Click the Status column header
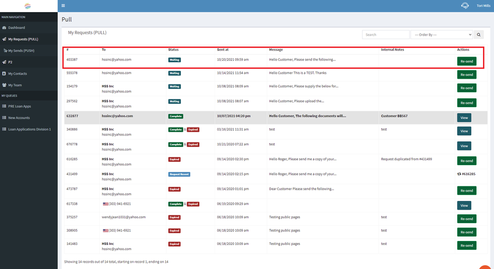494x269 pixels. pyautogui.click(x=173, y=50)
